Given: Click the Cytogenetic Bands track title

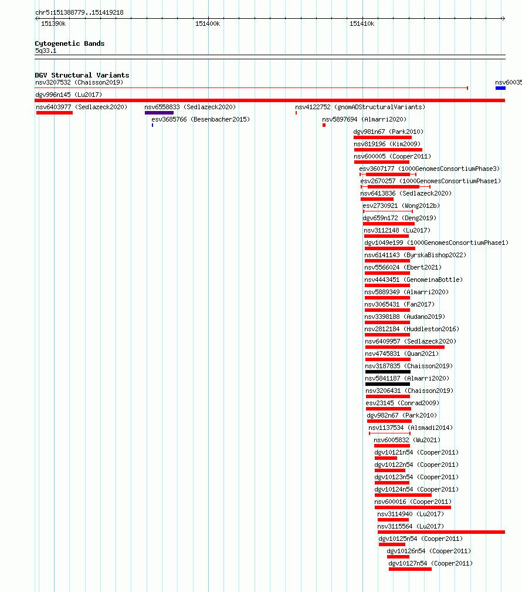Looking at the screenshot, I should [70, 43].
